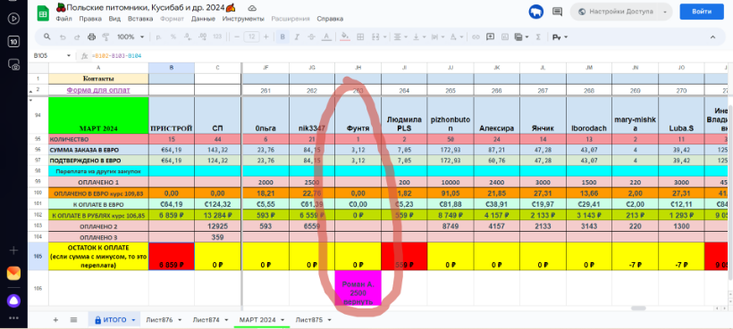Toggle italic formatting
Image resolution: width=733 pixels, height=329 pixels.
[x=298, y=37]
